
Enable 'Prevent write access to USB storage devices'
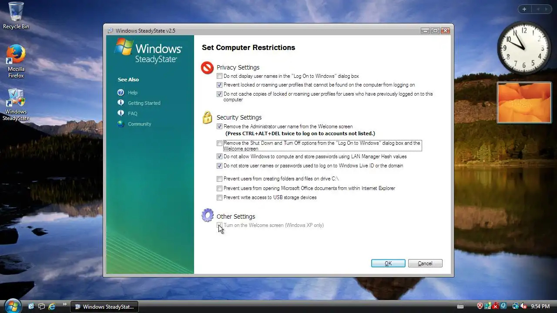(x=220, y=197)
